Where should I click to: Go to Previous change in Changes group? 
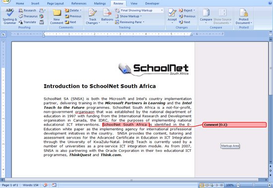click(x=187, y=16)
